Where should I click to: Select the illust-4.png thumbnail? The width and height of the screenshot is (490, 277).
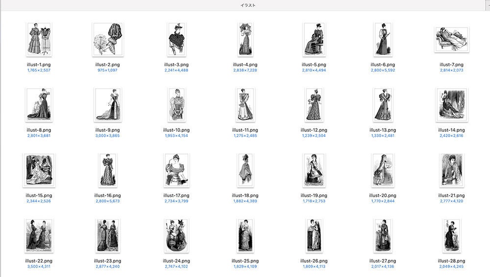[245, 39]
